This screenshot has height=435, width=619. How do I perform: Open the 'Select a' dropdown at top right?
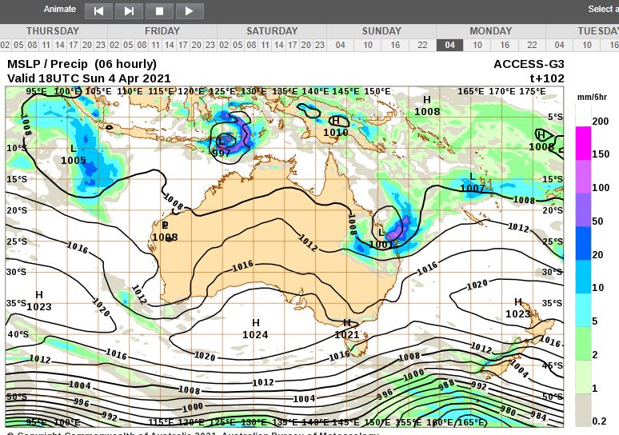(x=601, y=10)
